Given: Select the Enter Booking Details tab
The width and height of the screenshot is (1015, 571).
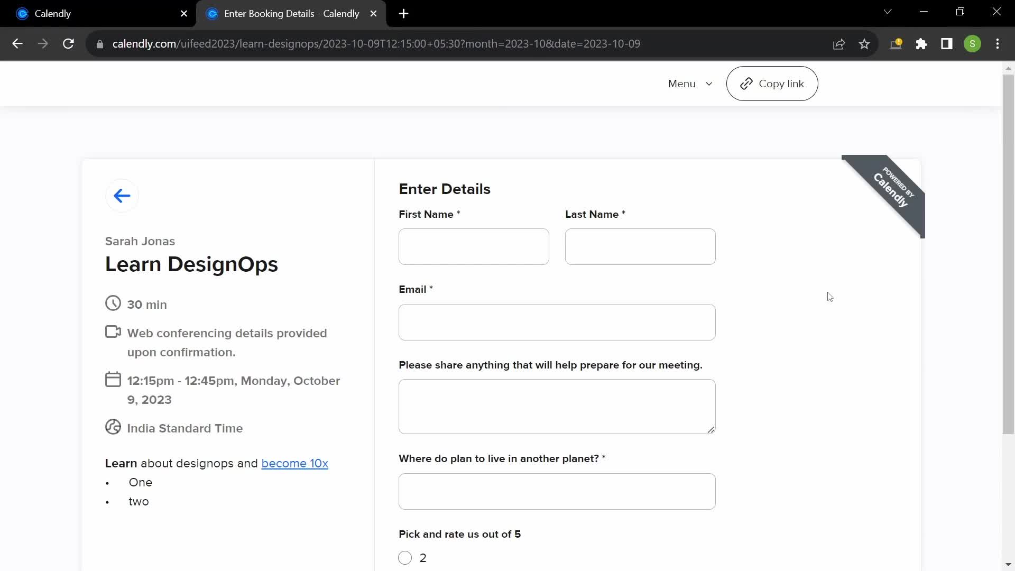Looking at the screenshot, I should tap(291, 14).
